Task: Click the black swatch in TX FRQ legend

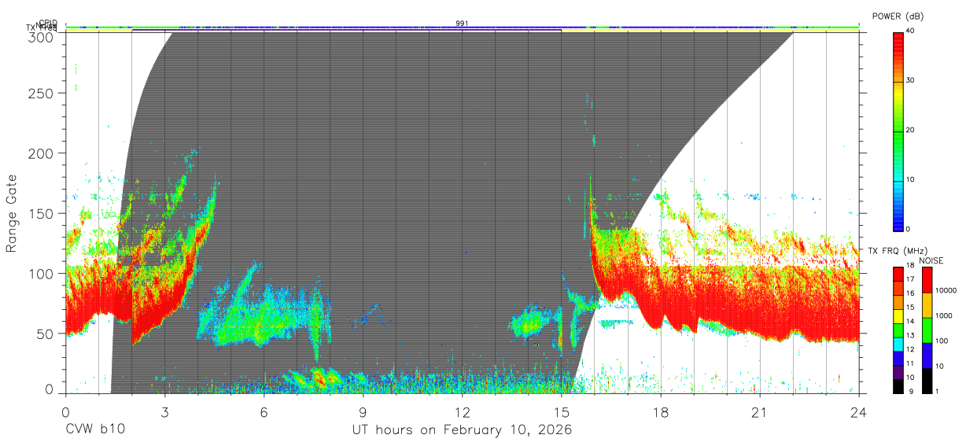Action: [x=898, y=385]
